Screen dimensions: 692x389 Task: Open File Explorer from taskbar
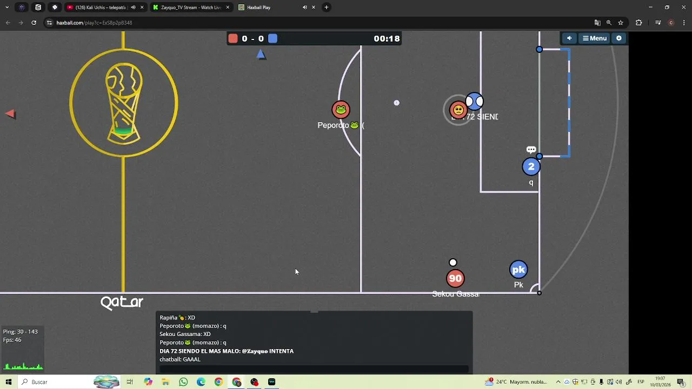pyautogui.click(x=165, y=382)
